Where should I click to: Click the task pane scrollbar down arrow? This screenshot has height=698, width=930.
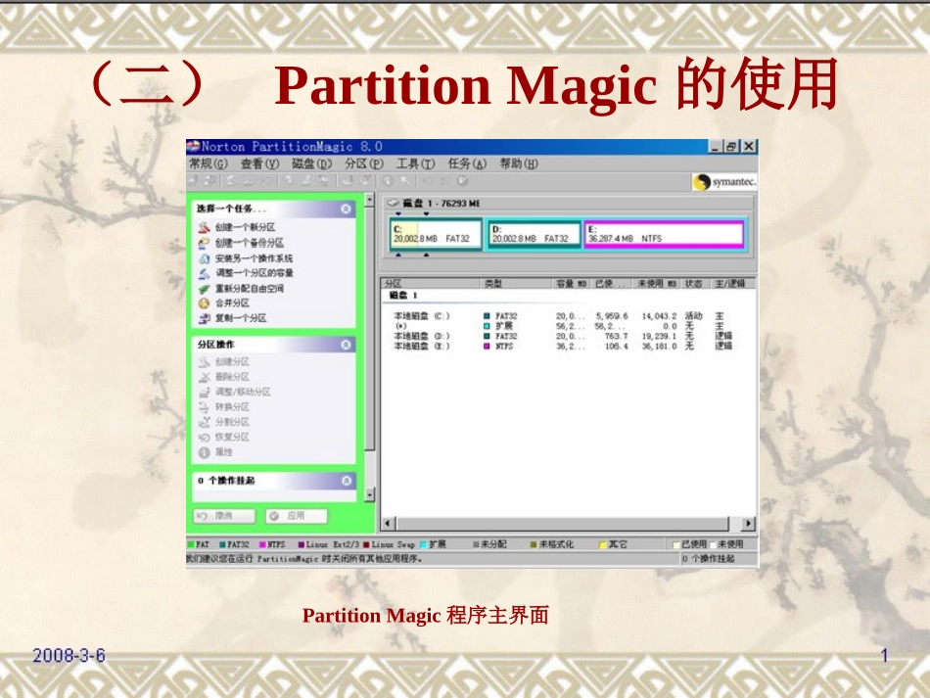coord(369,494)
